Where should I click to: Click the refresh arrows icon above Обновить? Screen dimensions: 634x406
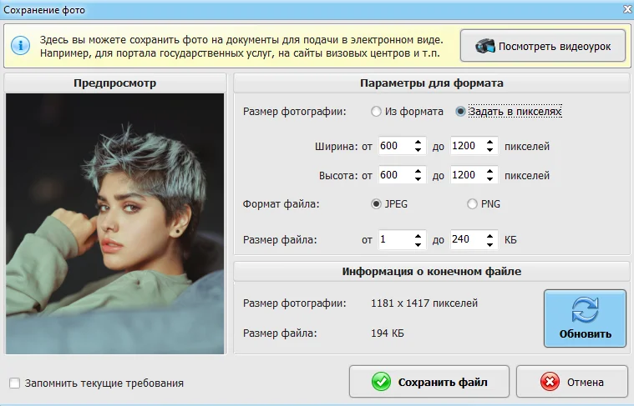pos(585,310)
